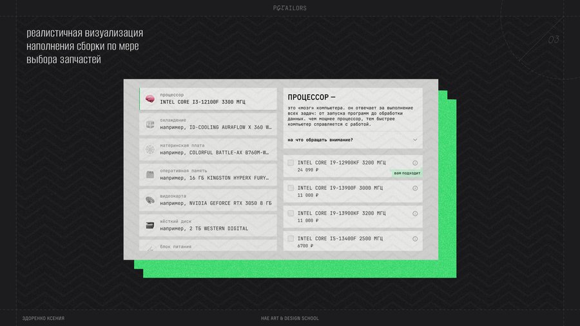Select the процессор category row
Screen dimensions: 580x326
coord(208,99)
